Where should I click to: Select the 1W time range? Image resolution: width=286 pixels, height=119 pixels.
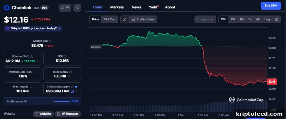click(x=233, y=20)
